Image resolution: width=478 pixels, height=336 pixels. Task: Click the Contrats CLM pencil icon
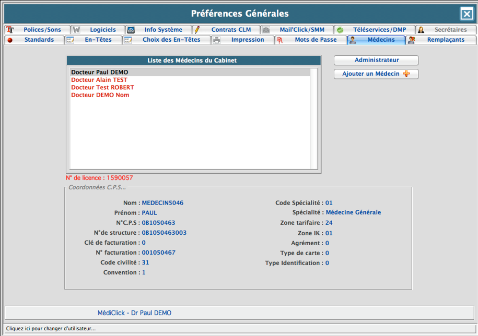tap(197, 30)
